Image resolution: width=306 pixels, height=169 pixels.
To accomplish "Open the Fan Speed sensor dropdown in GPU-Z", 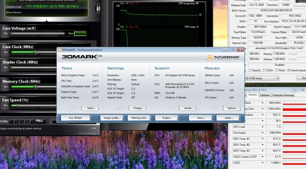I will [263, 133].
